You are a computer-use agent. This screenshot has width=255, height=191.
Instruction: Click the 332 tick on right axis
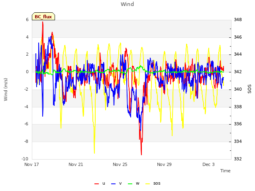pyautogui.click(x=238, y=159)
